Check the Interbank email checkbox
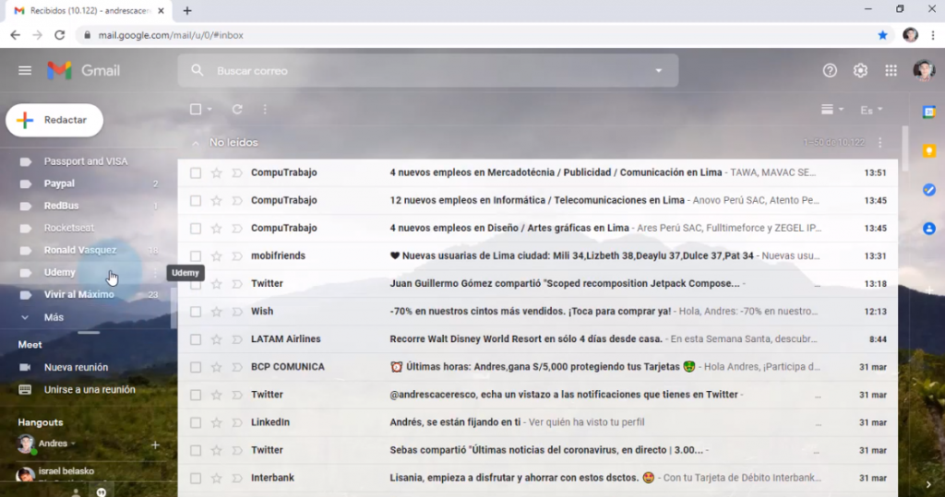The width and height of the screenshot is (945, 497). pos(196,478)
